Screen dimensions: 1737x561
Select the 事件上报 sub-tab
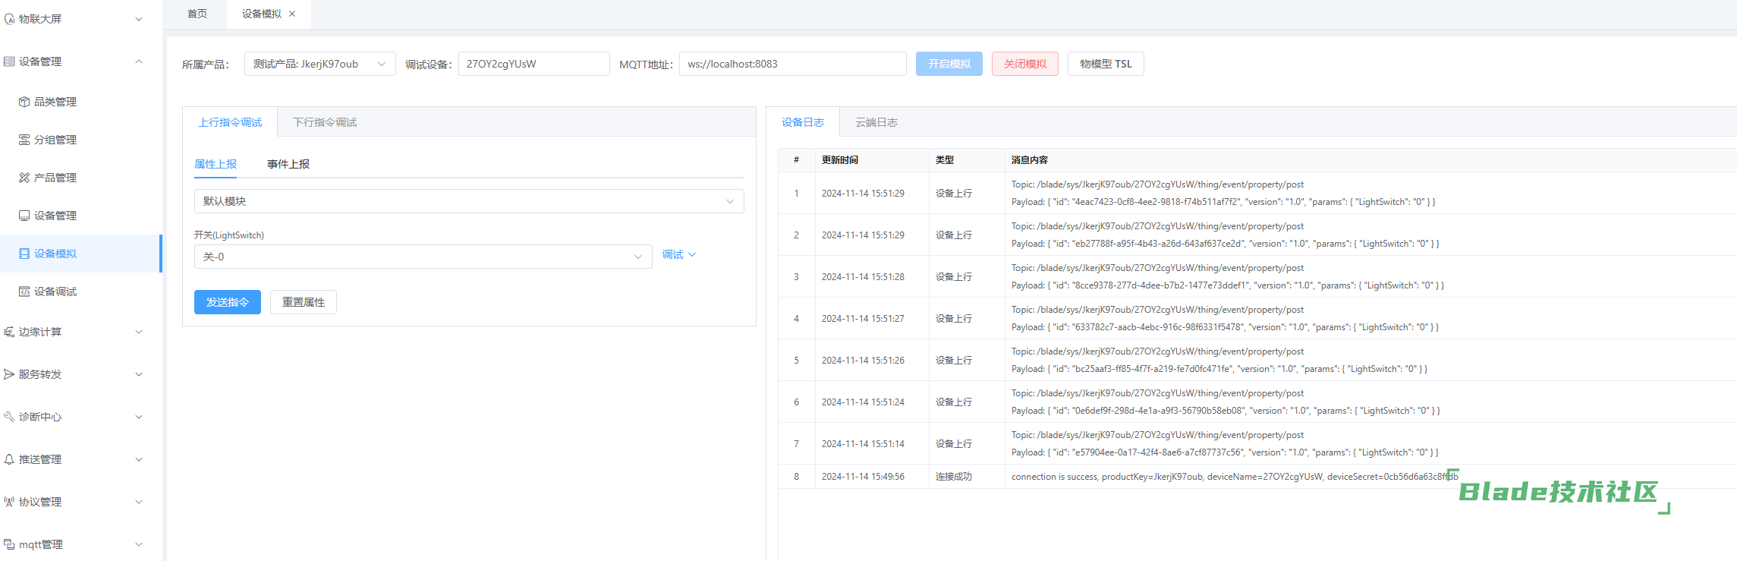[288, 164]
